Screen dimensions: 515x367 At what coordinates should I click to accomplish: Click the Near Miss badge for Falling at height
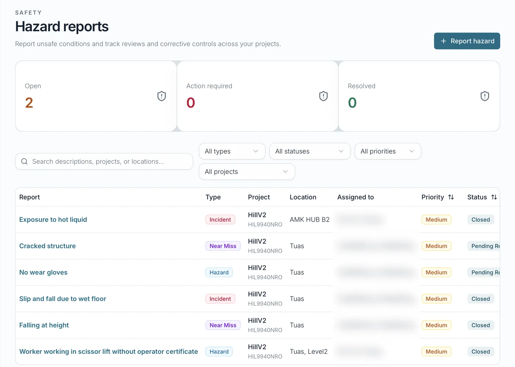223,325
